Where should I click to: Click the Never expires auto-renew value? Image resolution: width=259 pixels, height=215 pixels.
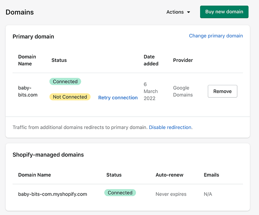pyautogui.click(x=171, y=194)
